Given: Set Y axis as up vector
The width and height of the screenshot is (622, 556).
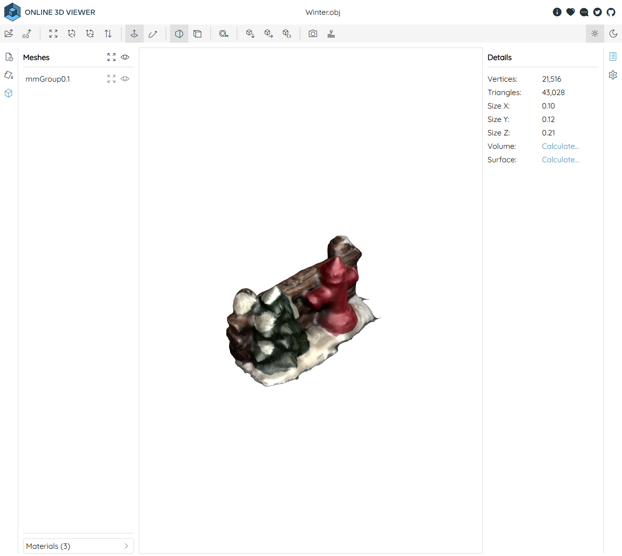Looking at the screenshot, I should tap(72, 34).
